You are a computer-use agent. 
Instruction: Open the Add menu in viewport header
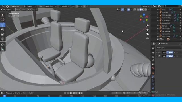pyautogui.click(x=29, y=10)
